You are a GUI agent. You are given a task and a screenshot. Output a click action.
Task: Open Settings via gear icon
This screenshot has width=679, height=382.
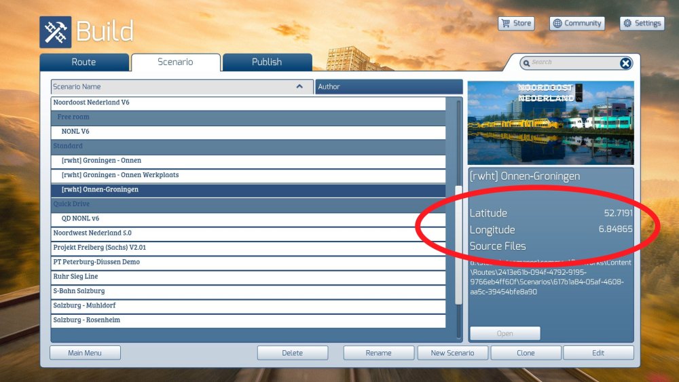pyautogui.click(x=627, y=23)
